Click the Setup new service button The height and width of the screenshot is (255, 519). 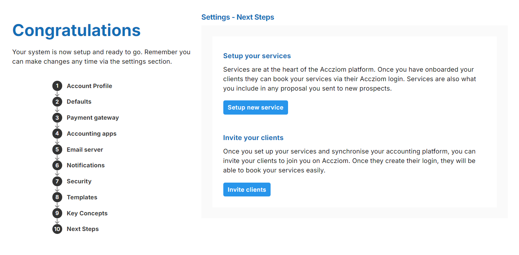(x=255, y=108)
